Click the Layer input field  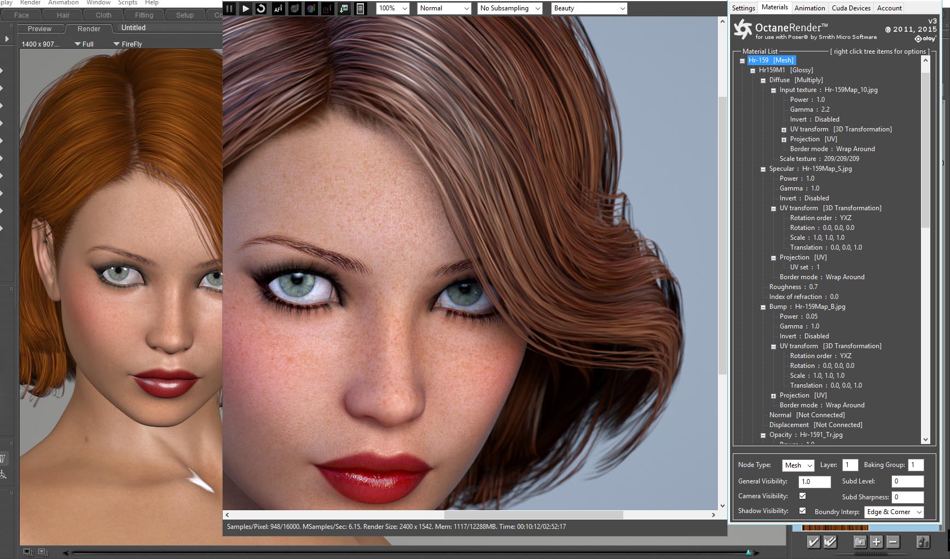coord(850,465)
